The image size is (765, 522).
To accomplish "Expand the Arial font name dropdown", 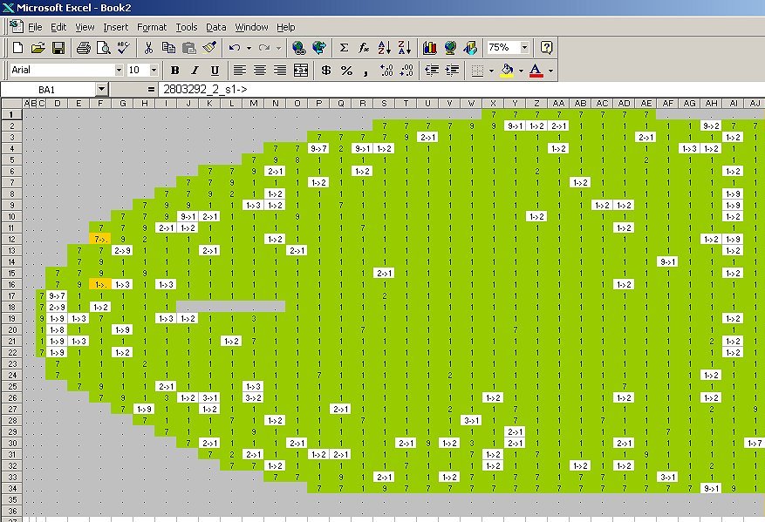I will (x=119, y=71).
